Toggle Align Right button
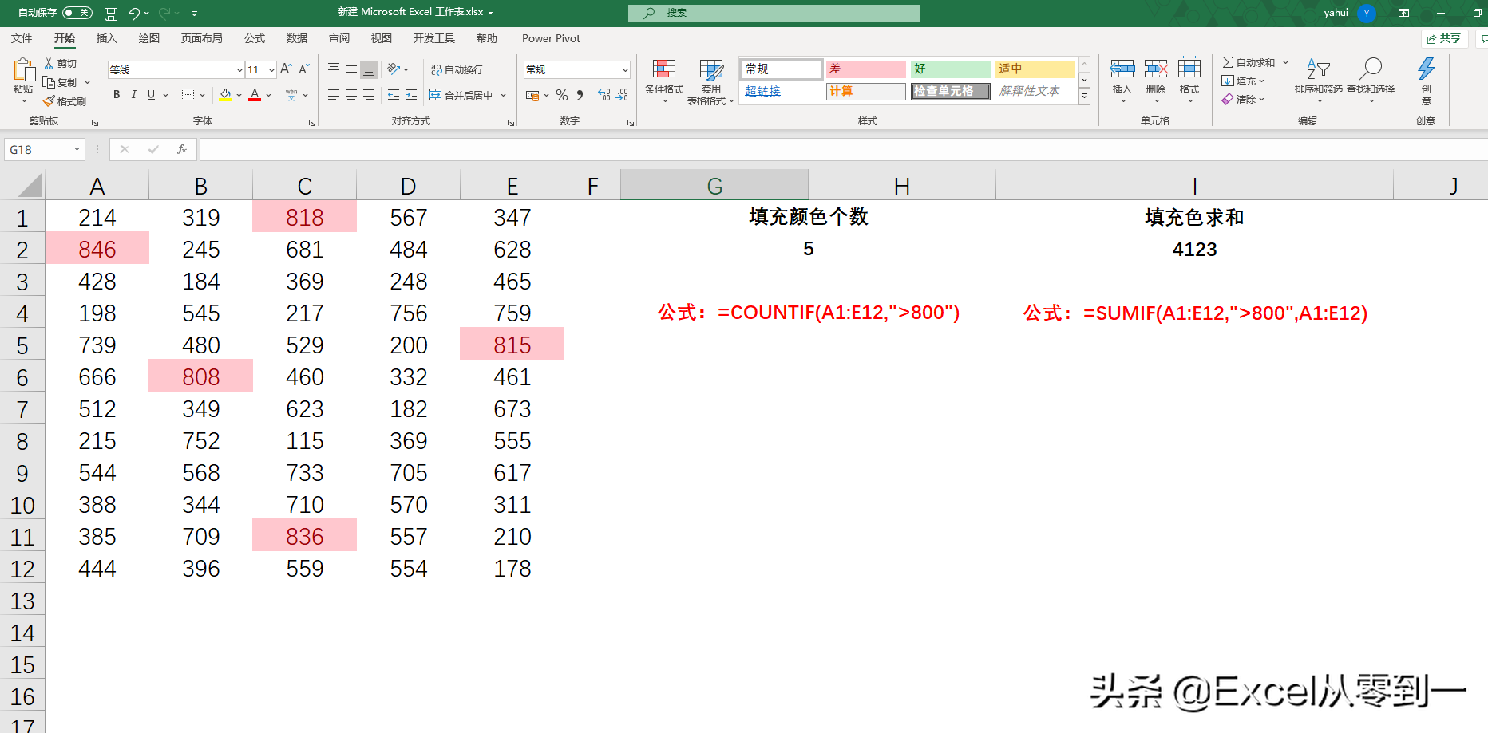Image resolution: width=1488 pixels, height=733 pixels. 369,95
